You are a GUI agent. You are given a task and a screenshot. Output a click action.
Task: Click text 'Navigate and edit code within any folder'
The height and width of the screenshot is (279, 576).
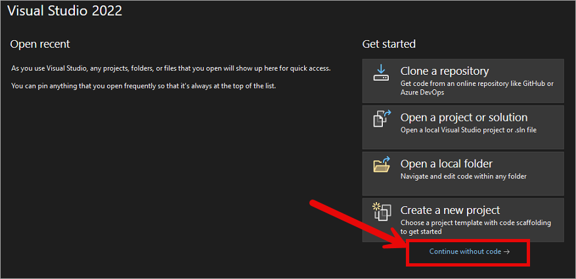click(x=464, y=177)
